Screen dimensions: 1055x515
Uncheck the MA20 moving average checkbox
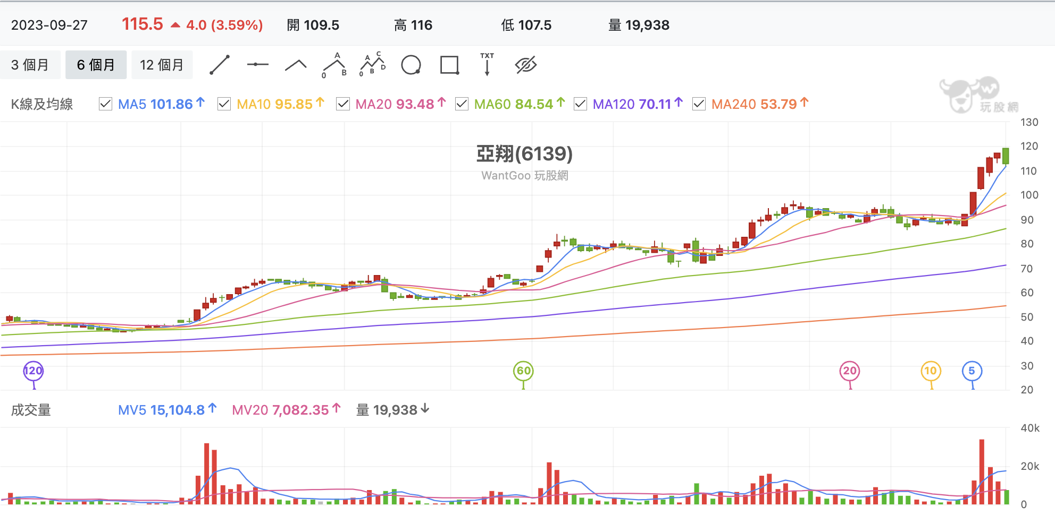(343, 104)
